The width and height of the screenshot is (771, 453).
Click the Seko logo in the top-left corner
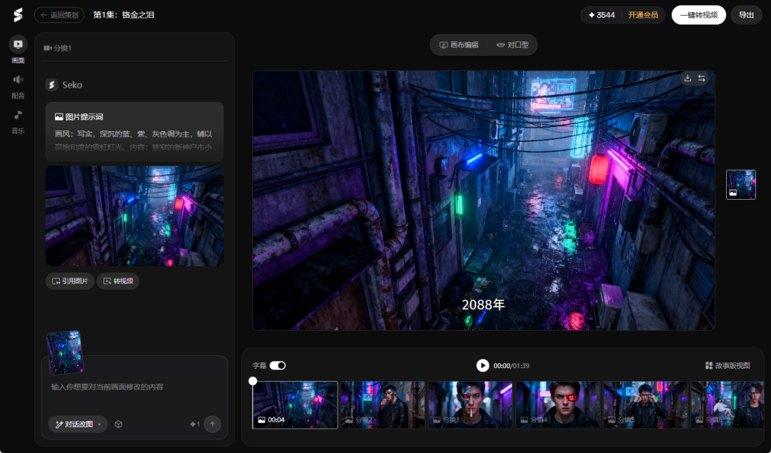click(17, 15)
